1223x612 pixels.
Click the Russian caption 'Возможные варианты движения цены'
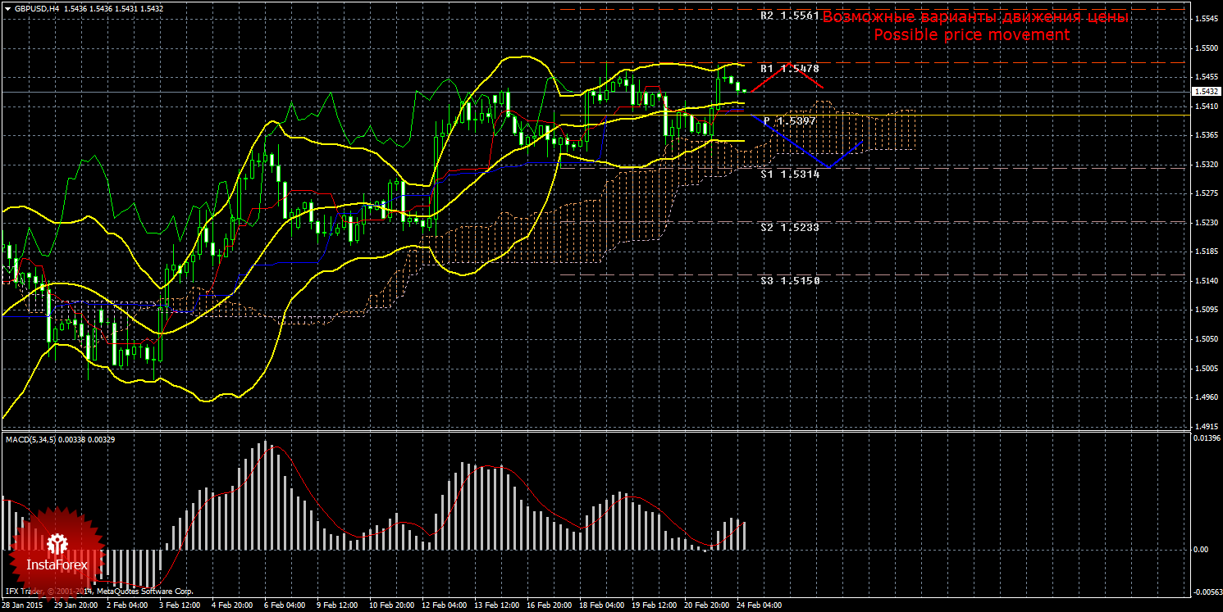pyautogui.click(x=975, y=16)
